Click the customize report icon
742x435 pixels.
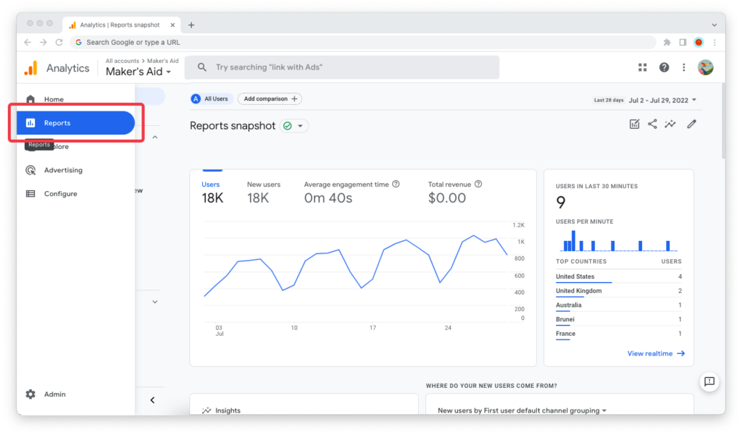pyautogui.click(x=634, y=124)
